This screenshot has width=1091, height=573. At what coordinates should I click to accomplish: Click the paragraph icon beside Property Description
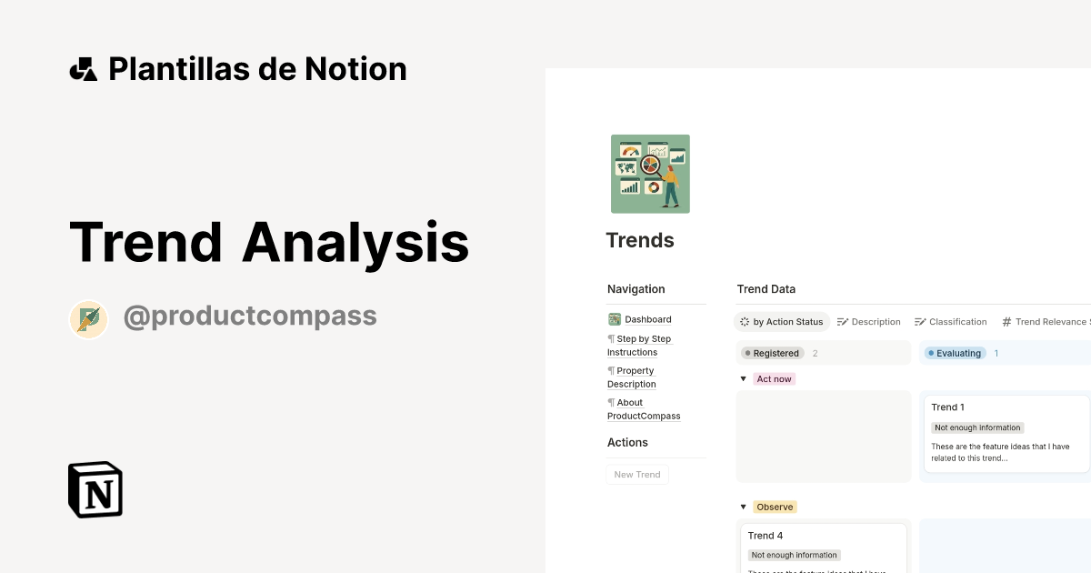point(610,370)
